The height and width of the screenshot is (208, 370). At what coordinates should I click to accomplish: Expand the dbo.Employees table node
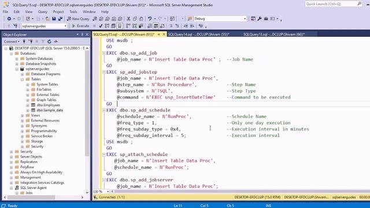pyautogui.click(x=28, y=105)
